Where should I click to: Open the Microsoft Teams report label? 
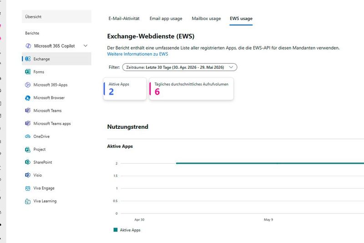[x=47, y=111]
